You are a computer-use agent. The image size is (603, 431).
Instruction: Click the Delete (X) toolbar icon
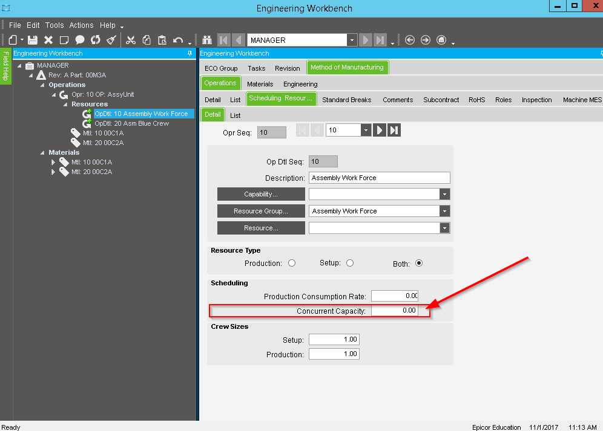(x=48, y=40)
